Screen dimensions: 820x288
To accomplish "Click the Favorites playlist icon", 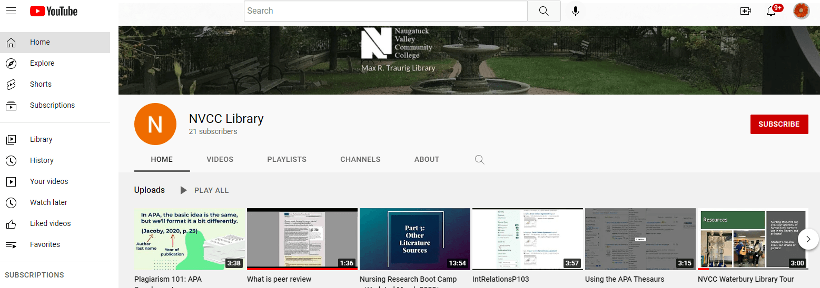I will click(x=11, y=244).
